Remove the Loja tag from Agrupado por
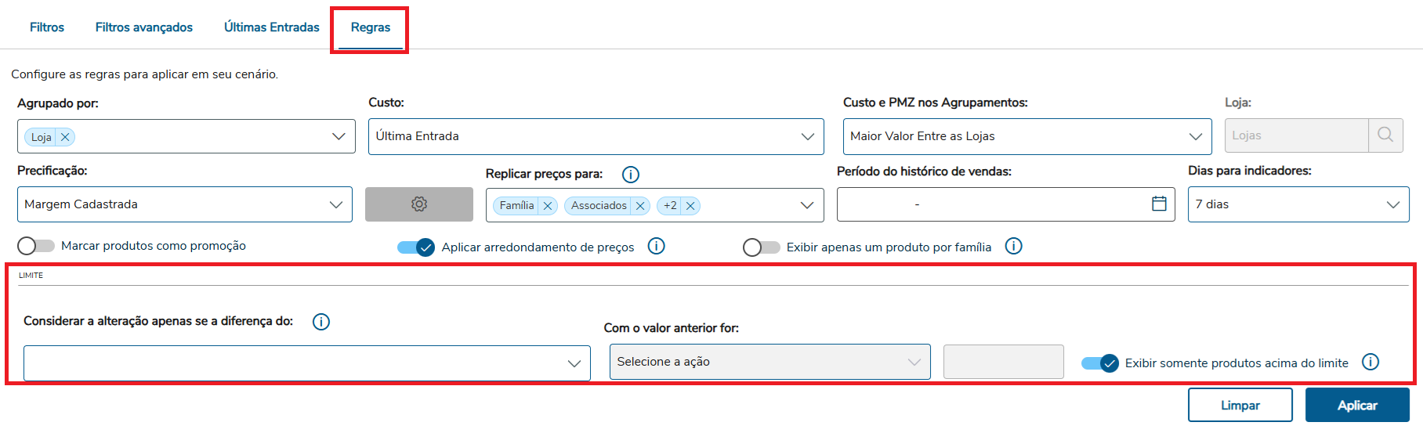Image resolution: width=1423 pixels, height=433 pixels. (66, 137)
